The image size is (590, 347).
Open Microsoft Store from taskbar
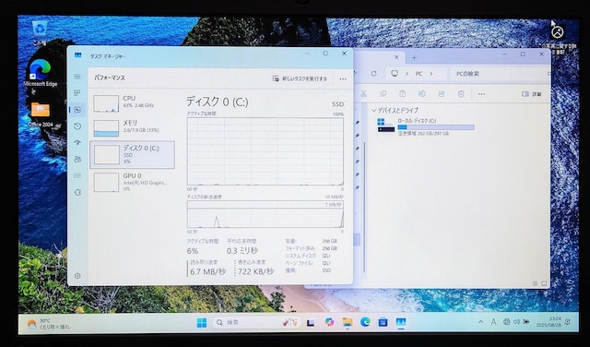tap(383, 322)
